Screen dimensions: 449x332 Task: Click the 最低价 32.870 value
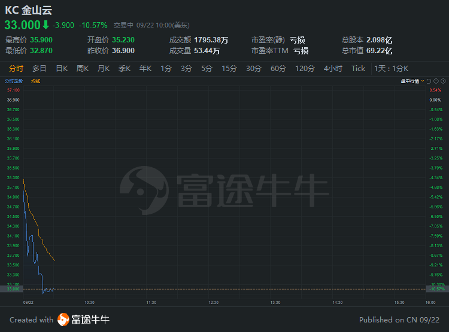(41, 51)
